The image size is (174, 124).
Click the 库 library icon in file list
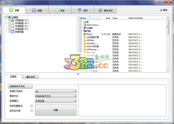(x=85, y=22)
